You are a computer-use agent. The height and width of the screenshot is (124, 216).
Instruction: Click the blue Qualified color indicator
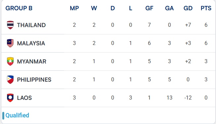click(x=3, y=116)
